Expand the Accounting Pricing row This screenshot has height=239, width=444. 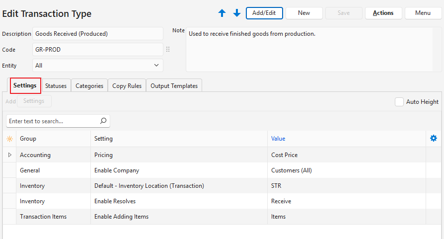9,155
